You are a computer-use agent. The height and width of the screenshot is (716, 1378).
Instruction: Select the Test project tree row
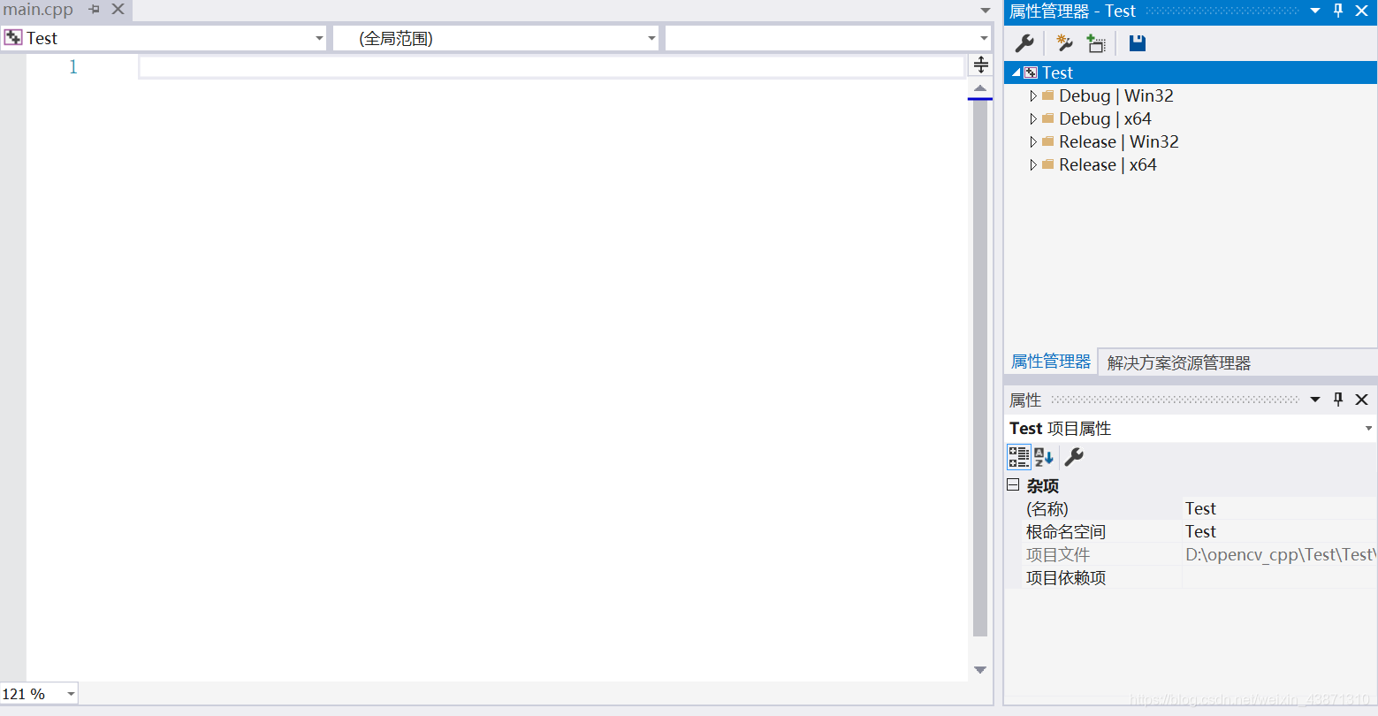pyautogui.click(x=1191, y=72)
